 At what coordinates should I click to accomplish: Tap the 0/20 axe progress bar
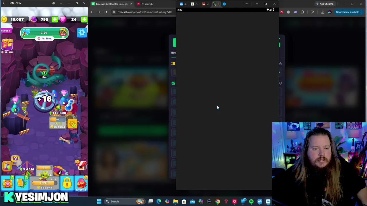44,33
